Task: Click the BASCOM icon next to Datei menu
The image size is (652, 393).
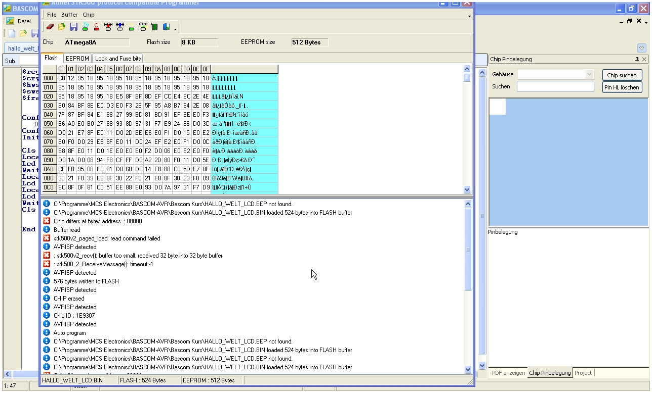Action: 10,21
